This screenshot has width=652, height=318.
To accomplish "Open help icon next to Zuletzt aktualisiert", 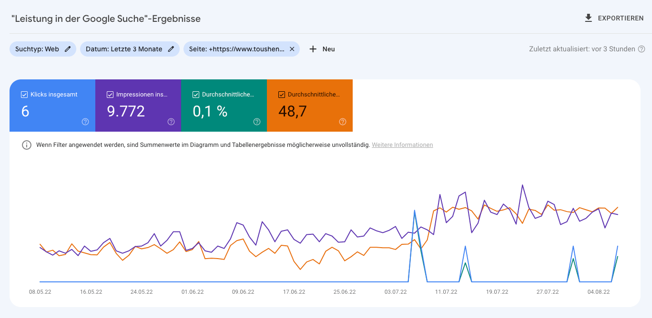I will (x=642, y=49).
